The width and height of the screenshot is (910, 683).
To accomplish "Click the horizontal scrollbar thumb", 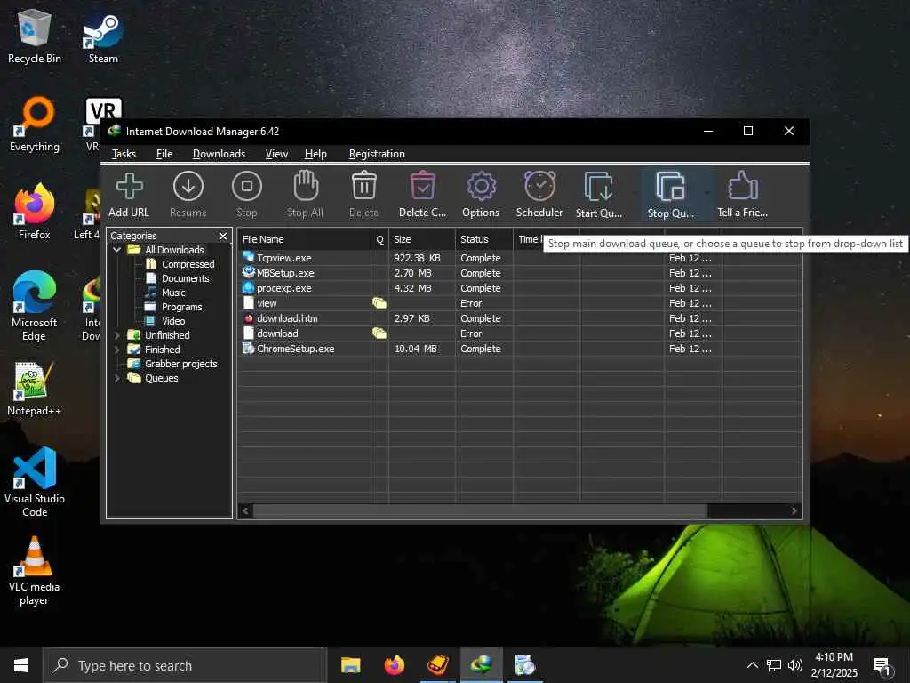I will [x=480, y=511].
